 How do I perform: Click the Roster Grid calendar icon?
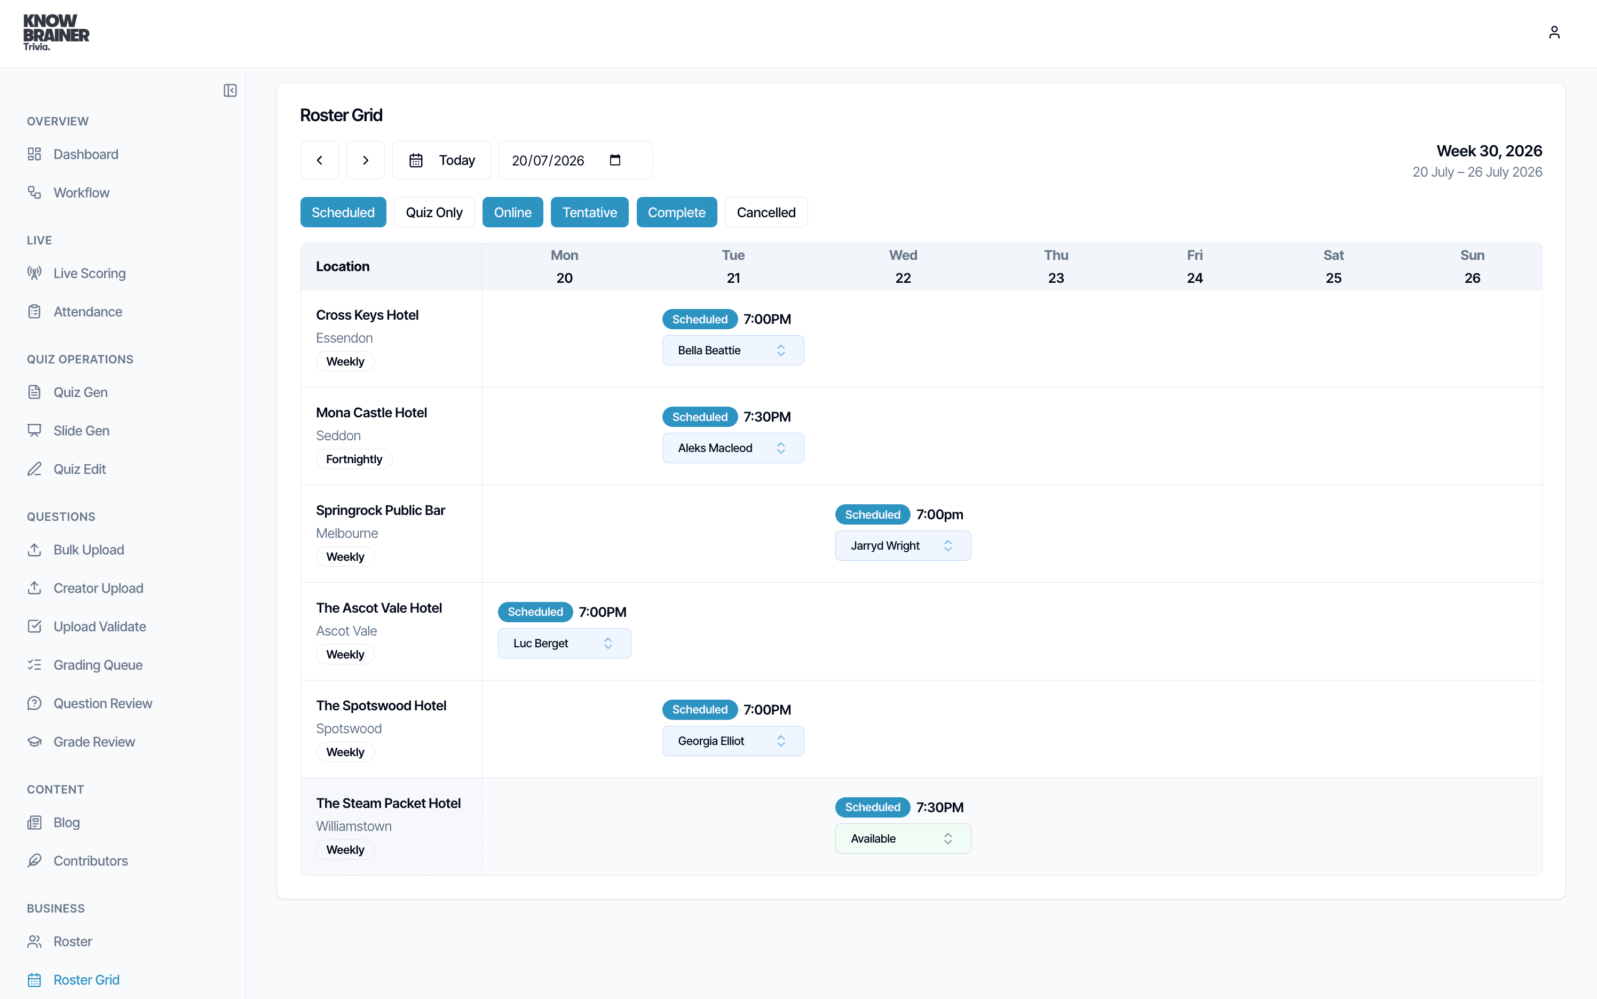(x=34, y=979)
